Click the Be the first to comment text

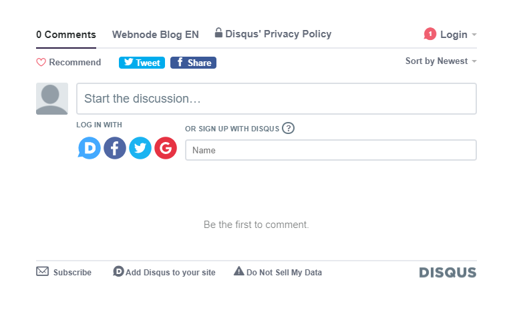click(257, 225)
